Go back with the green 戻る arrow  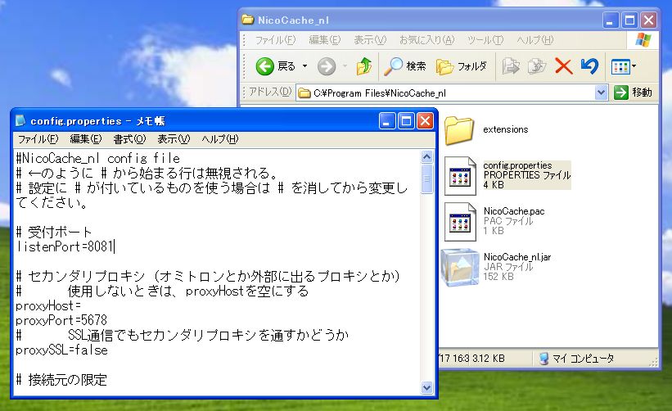pyautogui.click(x=265, y=66)
